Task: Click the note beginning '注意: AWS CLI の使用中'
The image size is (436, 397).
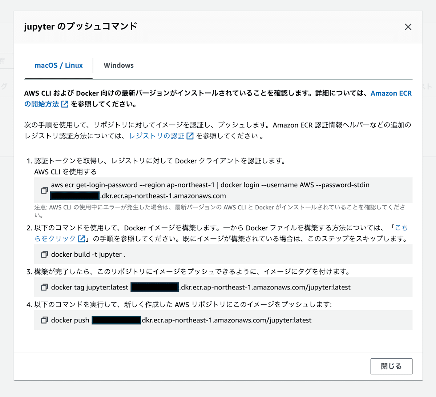Action: (x=219, y=211)
